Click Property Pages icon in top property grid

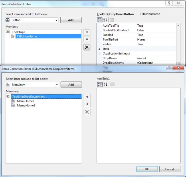[112, 20]
